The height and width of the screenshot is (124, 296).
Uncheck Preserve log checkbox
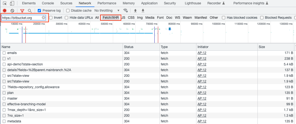[39, 11]
